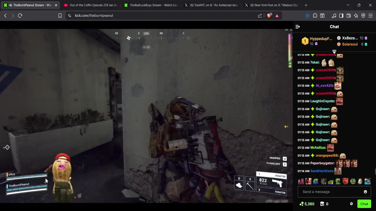The height and width of the screenshot is (211, 376).
Task: Go back in browser history
Action: [x=5, y=16]
